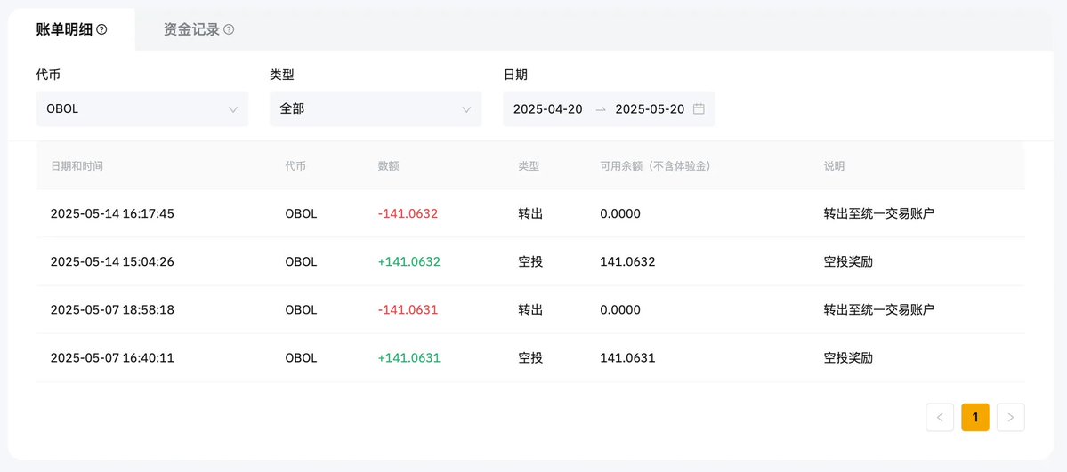Select page number 1 button
1067x472 pixels.
tap(975, 418)
